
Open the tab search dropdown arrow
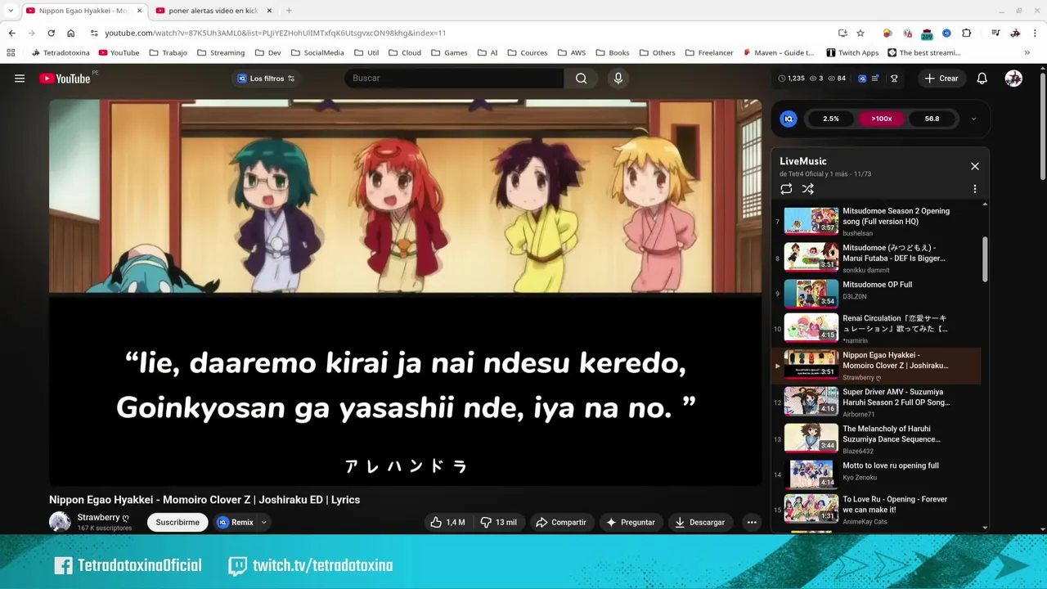pos(11,11)
